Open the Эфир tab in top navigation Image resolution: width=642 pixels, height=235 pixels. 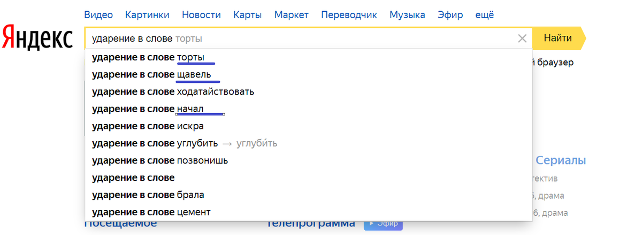pyautogui.click(x=450, y=14)
